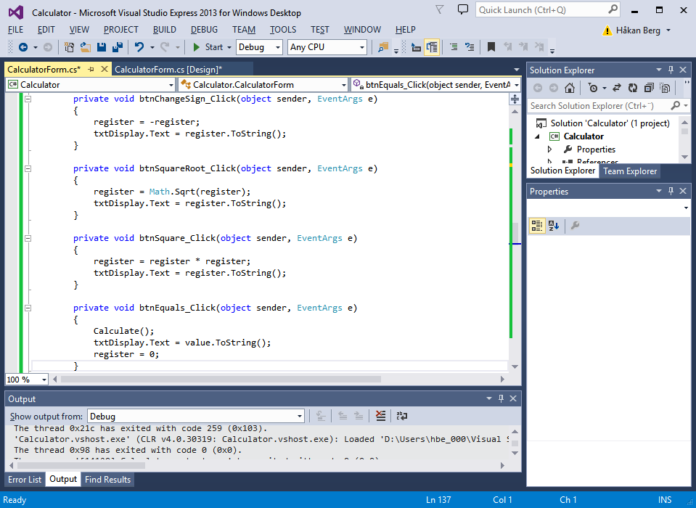Click the search magnifier in Quick Launch
696x508 pixels.
click(613, 9)
